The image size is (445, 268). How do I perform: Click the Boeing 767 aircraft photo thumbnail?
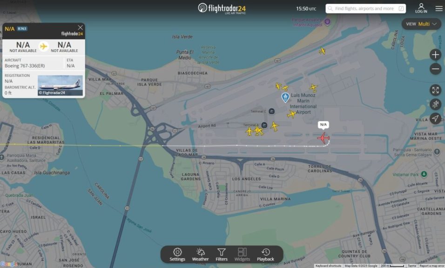[60, 86]
